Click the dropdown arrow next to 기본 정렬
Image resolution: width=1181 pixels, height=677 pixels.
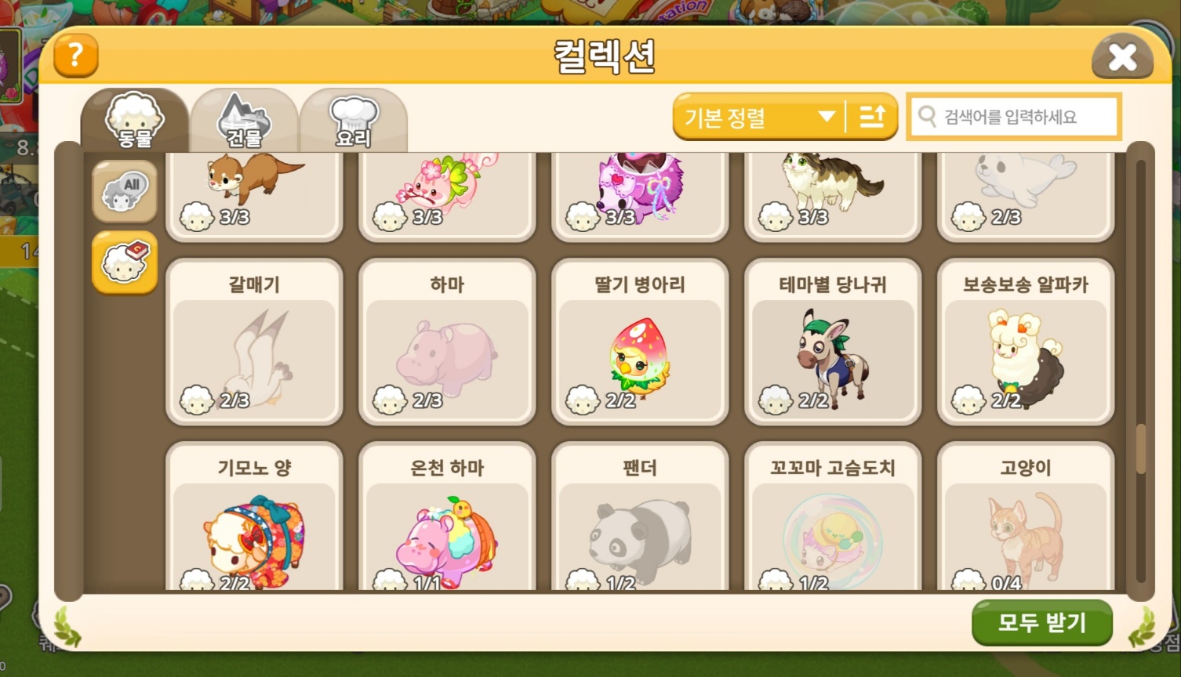tap(826, 118)
